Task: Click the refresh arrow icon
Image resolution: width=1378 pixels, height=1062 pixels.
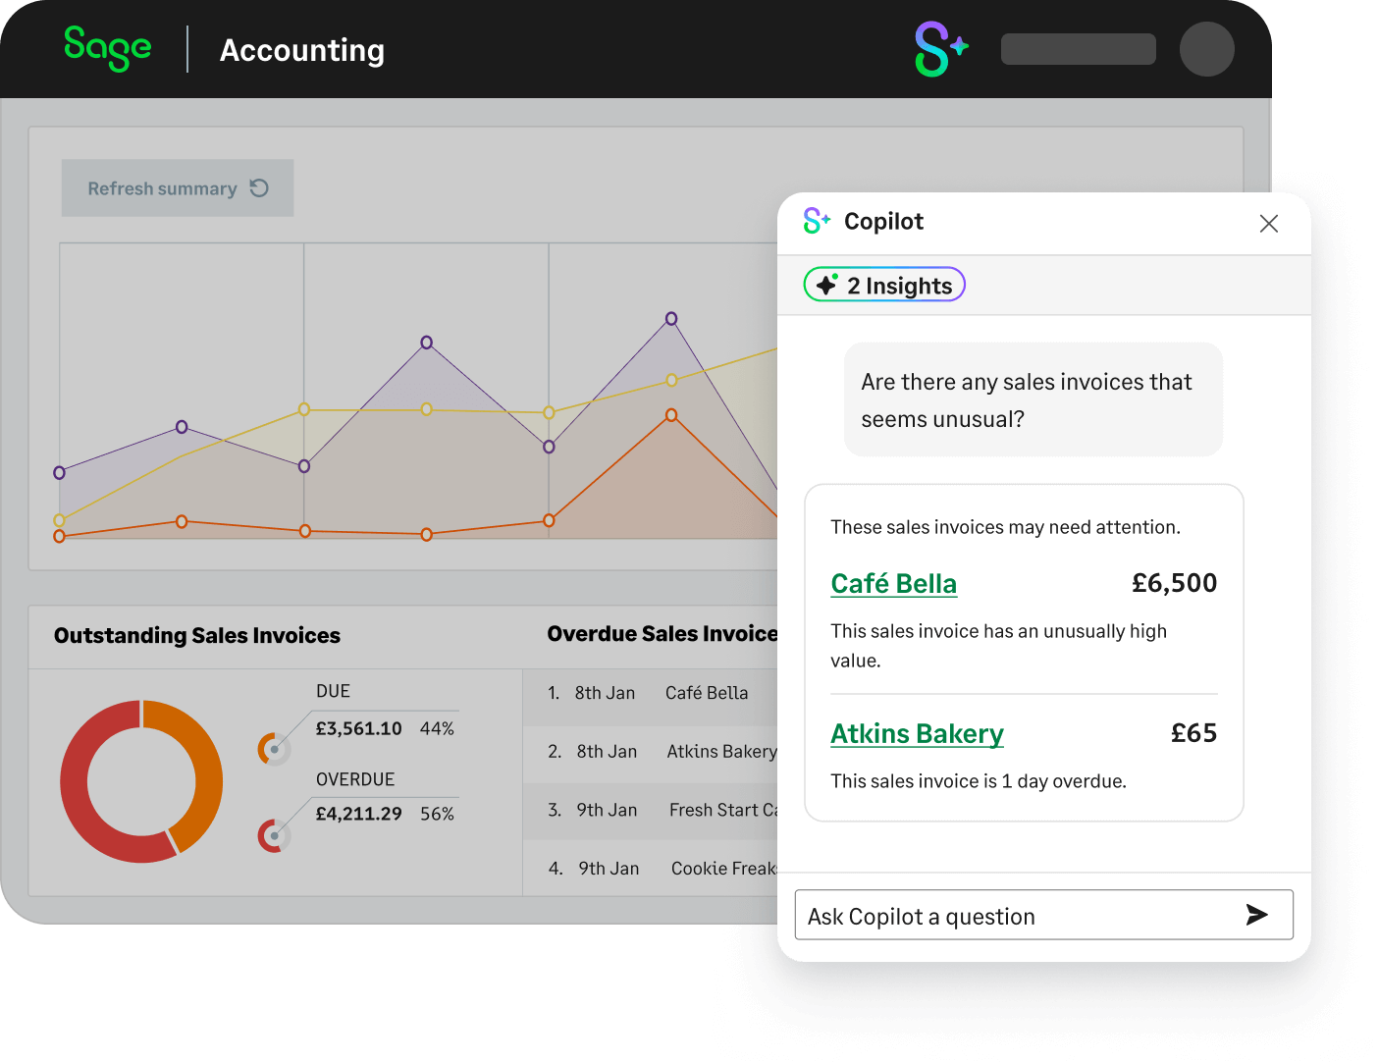Action: 259,187
